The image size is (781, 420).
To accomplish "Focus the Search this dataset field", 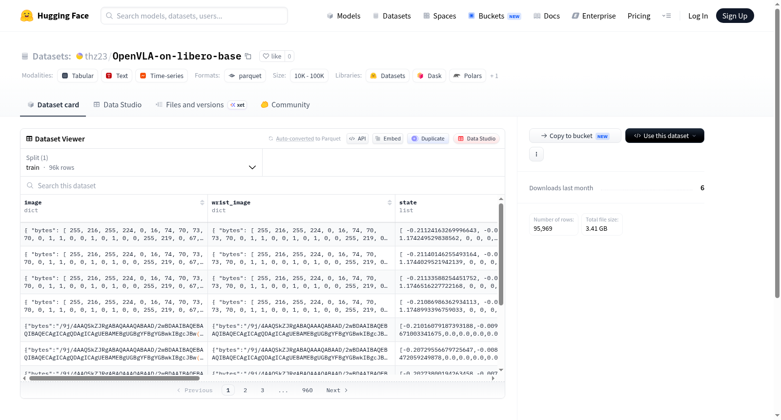I will coord(263,185).
